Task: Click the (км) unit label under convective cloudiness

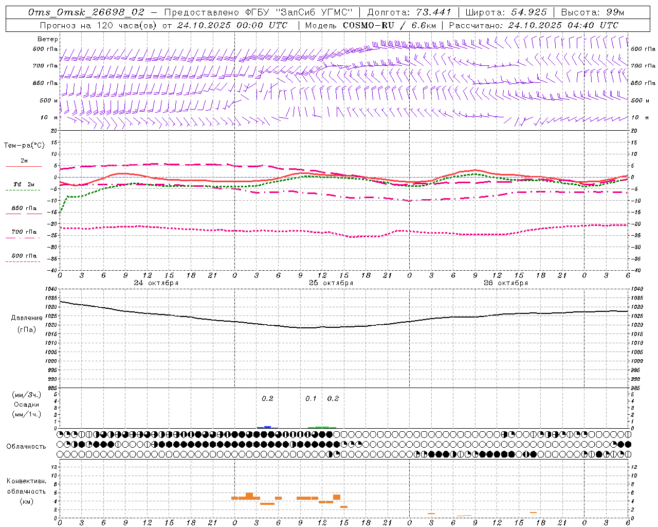Action: click(x=26, y=501)
